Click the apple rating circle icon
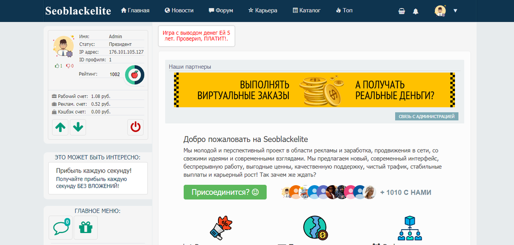 click(134, 75)
